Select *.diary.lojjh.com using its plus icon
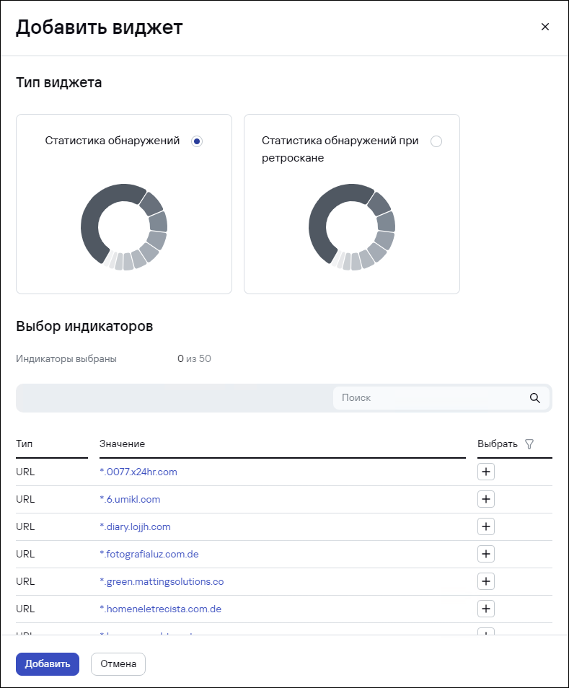 coord(486,526)
